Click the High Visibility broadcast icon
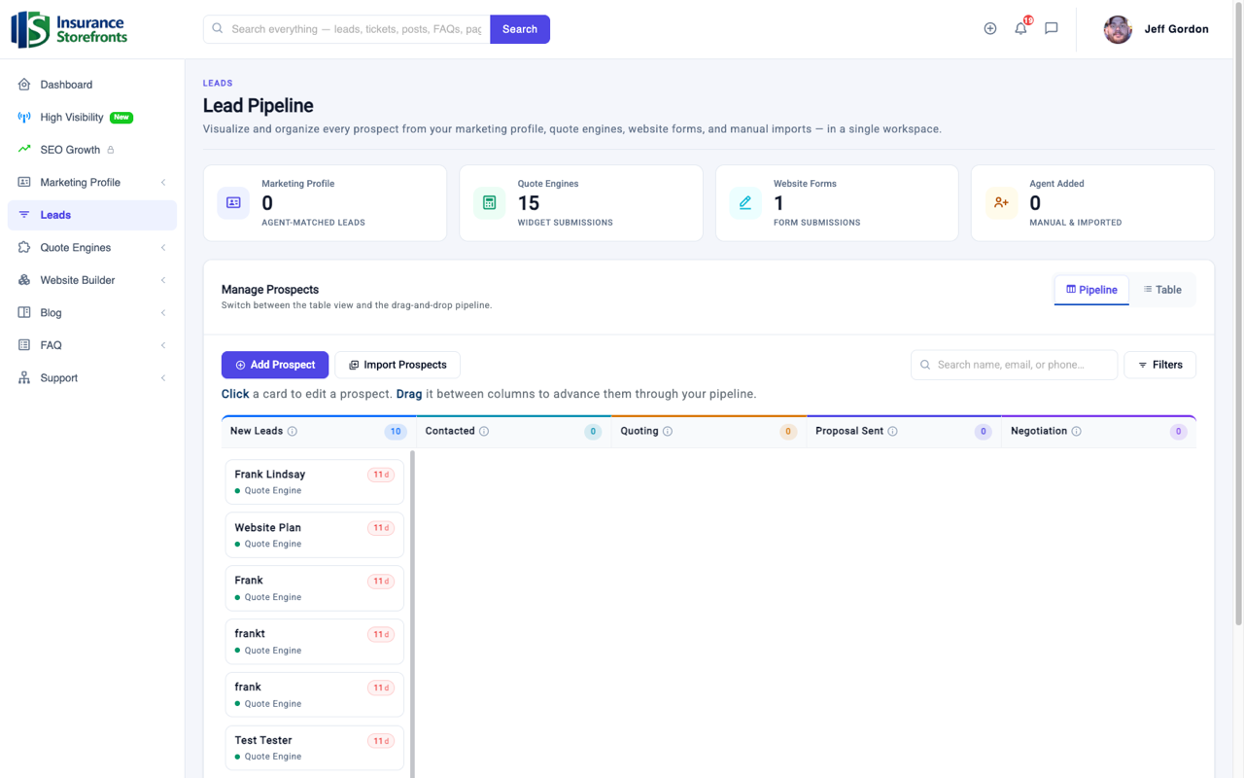The image size is (1244, 778). [x=24, y=118]
